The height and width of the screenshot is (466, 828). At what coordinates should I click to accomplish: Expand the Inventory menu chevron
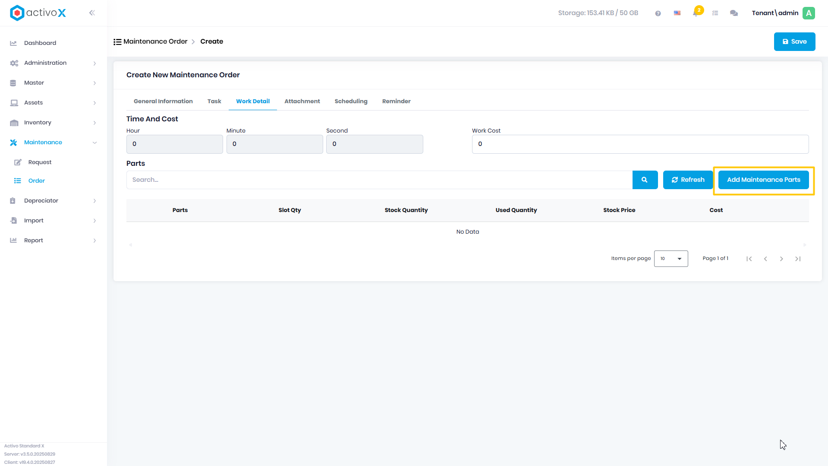(94, 123)
